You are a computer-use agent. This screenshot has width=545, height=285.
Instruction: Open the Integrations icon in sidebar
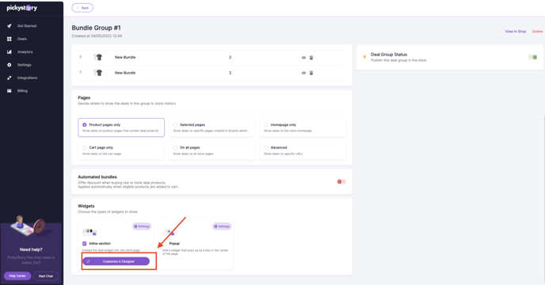[10, 78]
